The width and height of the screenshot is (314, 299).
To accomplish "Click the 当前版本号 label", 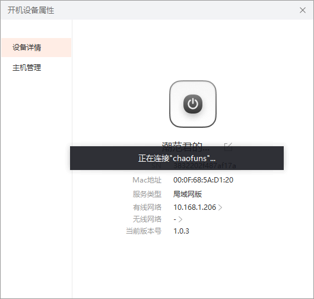I will pyautogui.click(x=144, y=231).
